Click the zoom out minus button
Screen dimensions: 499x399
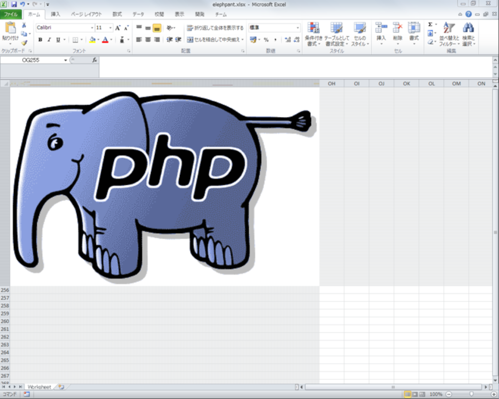pyautogui.click(x=448, y=394)
